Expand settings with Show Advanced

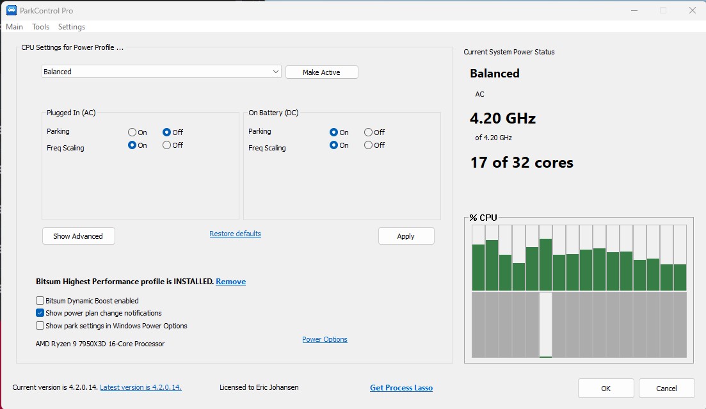click(x=78, y=236)
